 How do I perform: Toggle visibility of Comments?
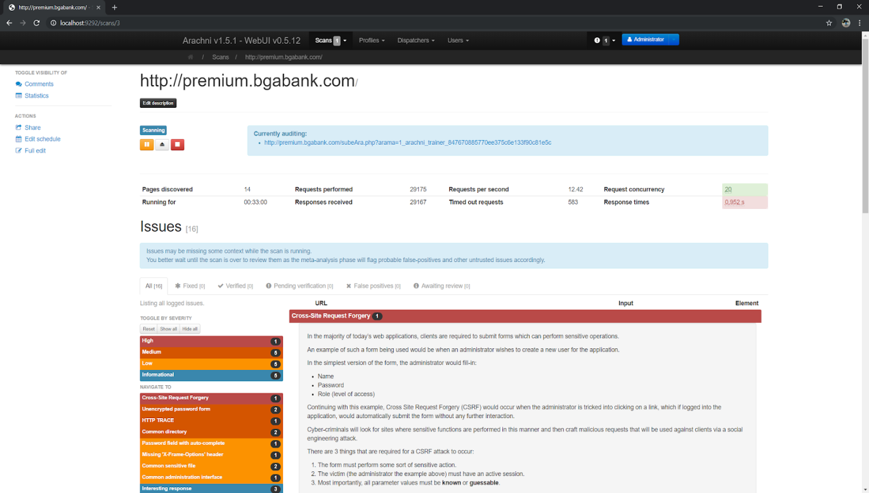34,84
